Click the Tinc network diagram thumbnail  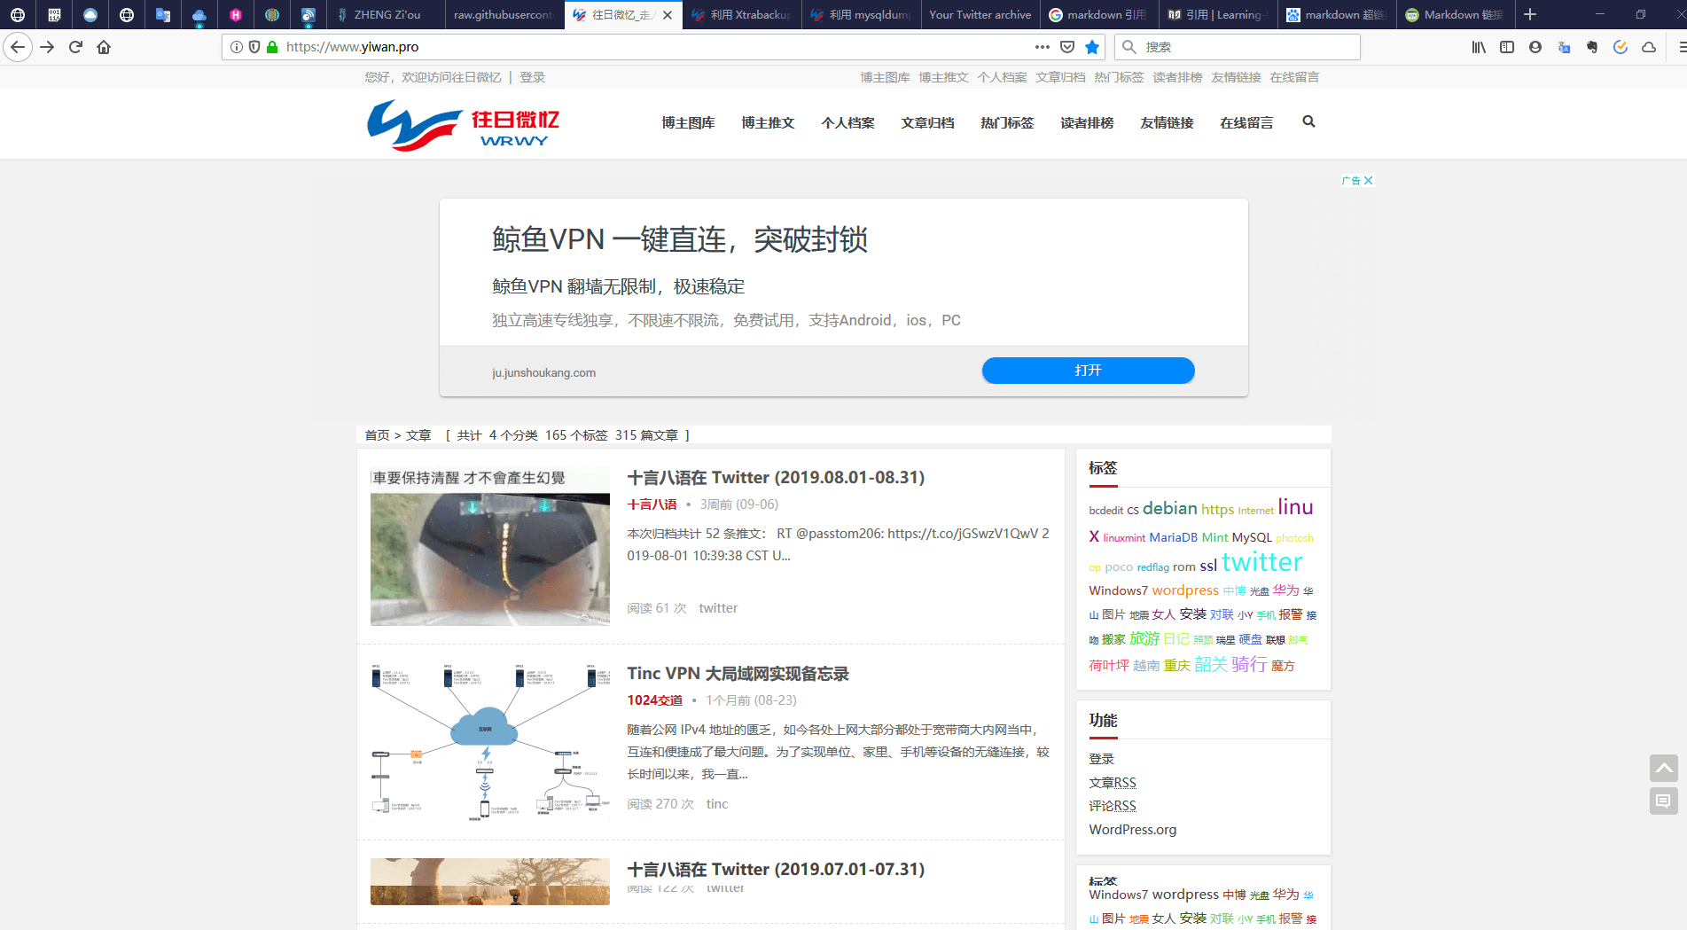point(490,742)
